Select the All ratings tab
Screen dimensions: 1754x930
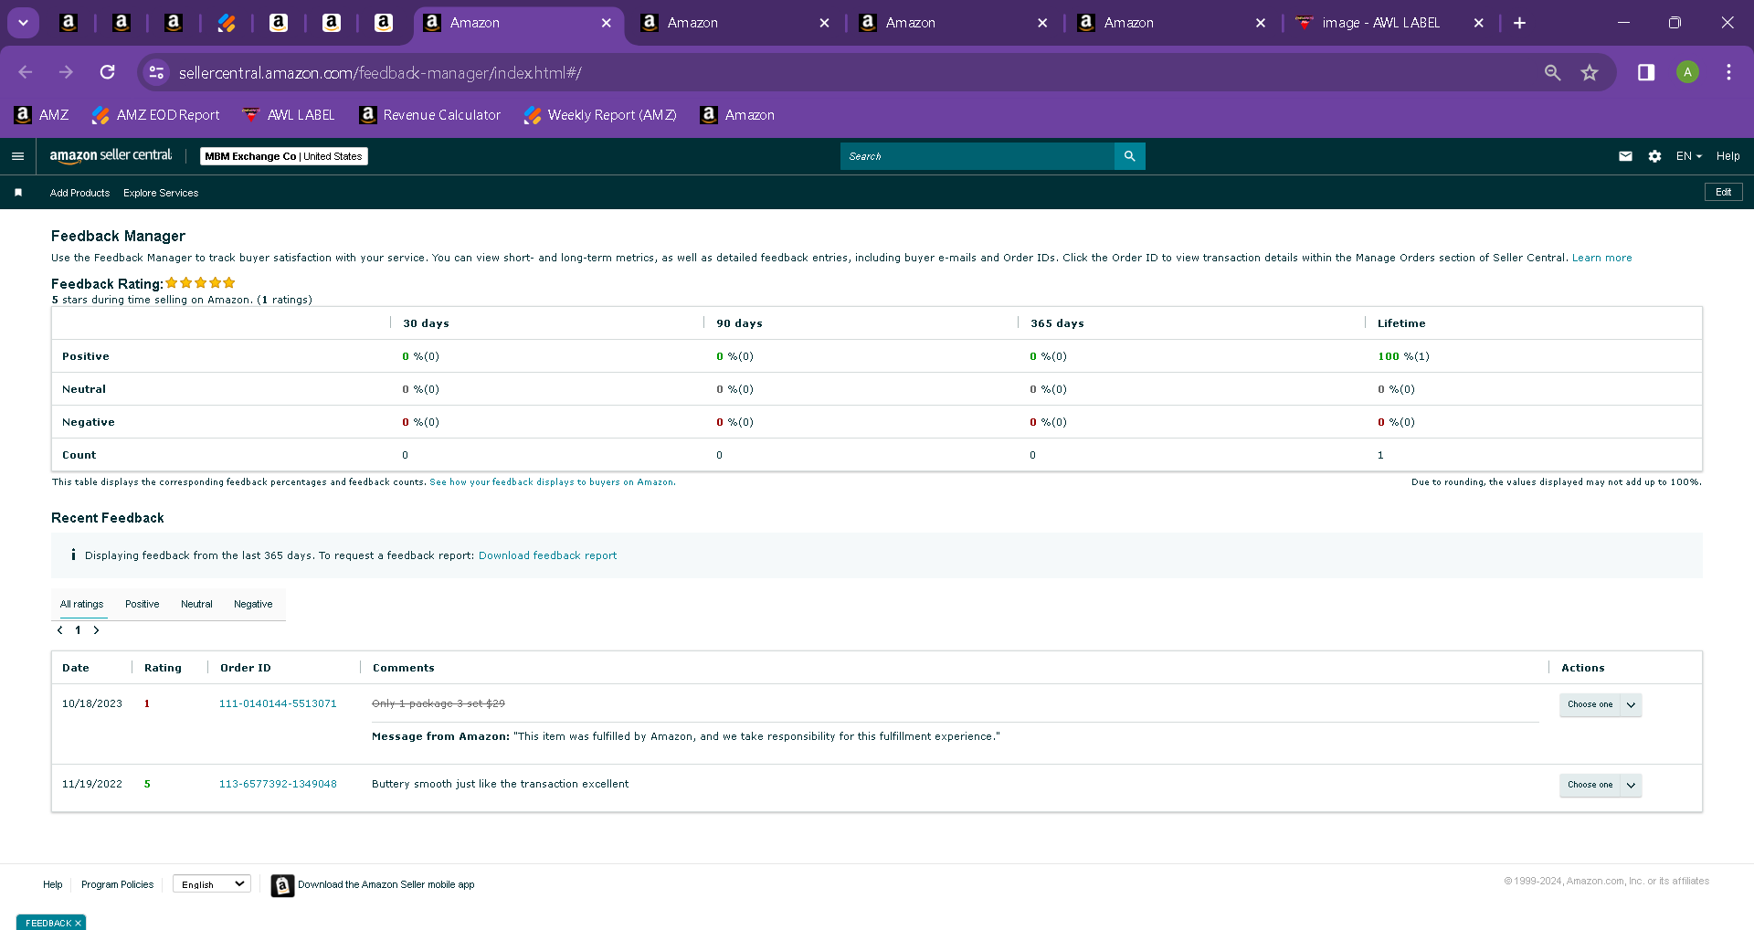(82, 604)
